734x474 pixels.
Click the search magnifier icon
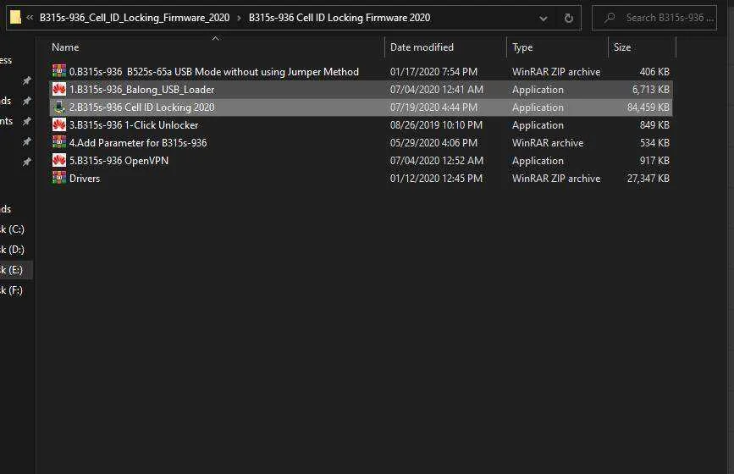coord(610,18)
